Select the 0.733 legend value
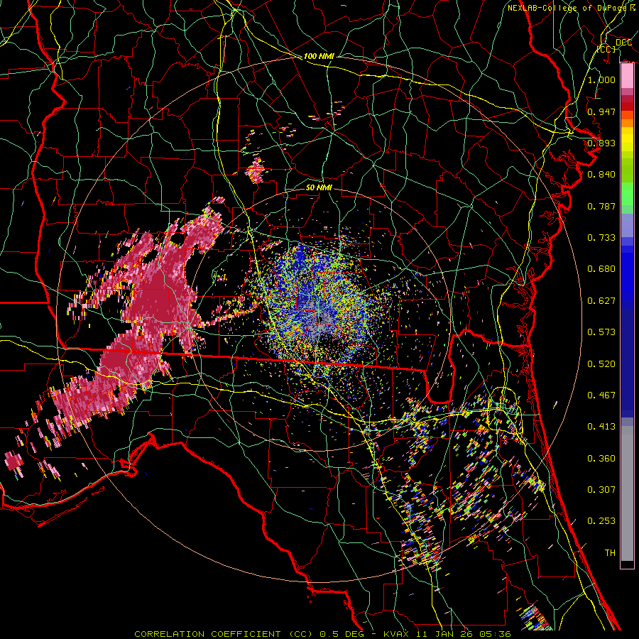The height and width of the screenshot is (639, 639). coord(601,238)
